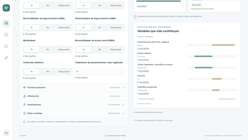Set LABA broncodilatador to No
The height and width of the screenshot is (140, 248).
pyautogui.click(x=48, y=27)
